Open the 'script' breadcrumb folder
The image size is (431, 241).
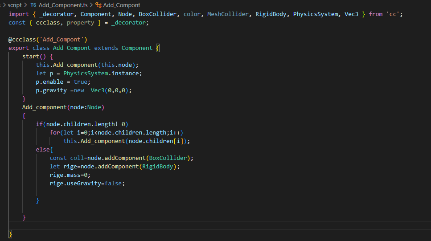click(x=15, y=5)
